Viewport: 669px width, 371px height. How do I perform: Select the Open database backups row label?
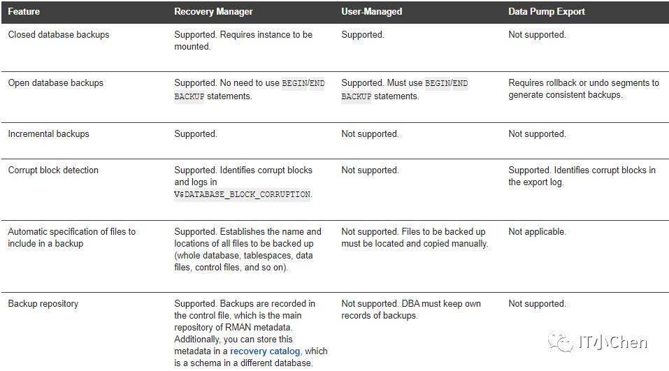56,82
